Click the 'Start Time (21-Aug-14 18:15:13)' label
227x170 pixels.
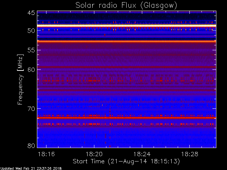click(x=126, y=161)
